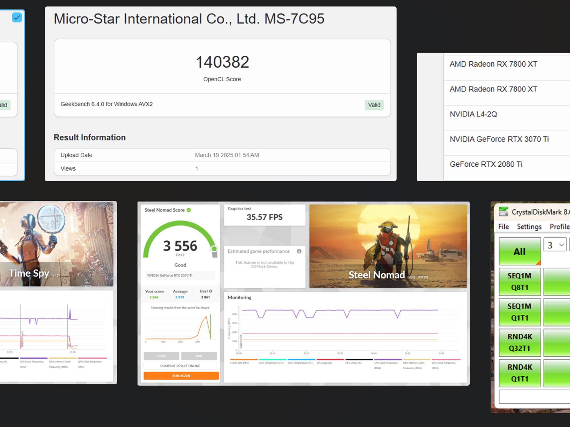Image resolution: width=570 pixels, height=427 pixels.
Task: Start all tests with the All button
Action: point(519,251)
